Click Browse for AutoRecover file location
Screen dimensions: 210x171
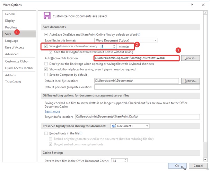tap(190, 58)
